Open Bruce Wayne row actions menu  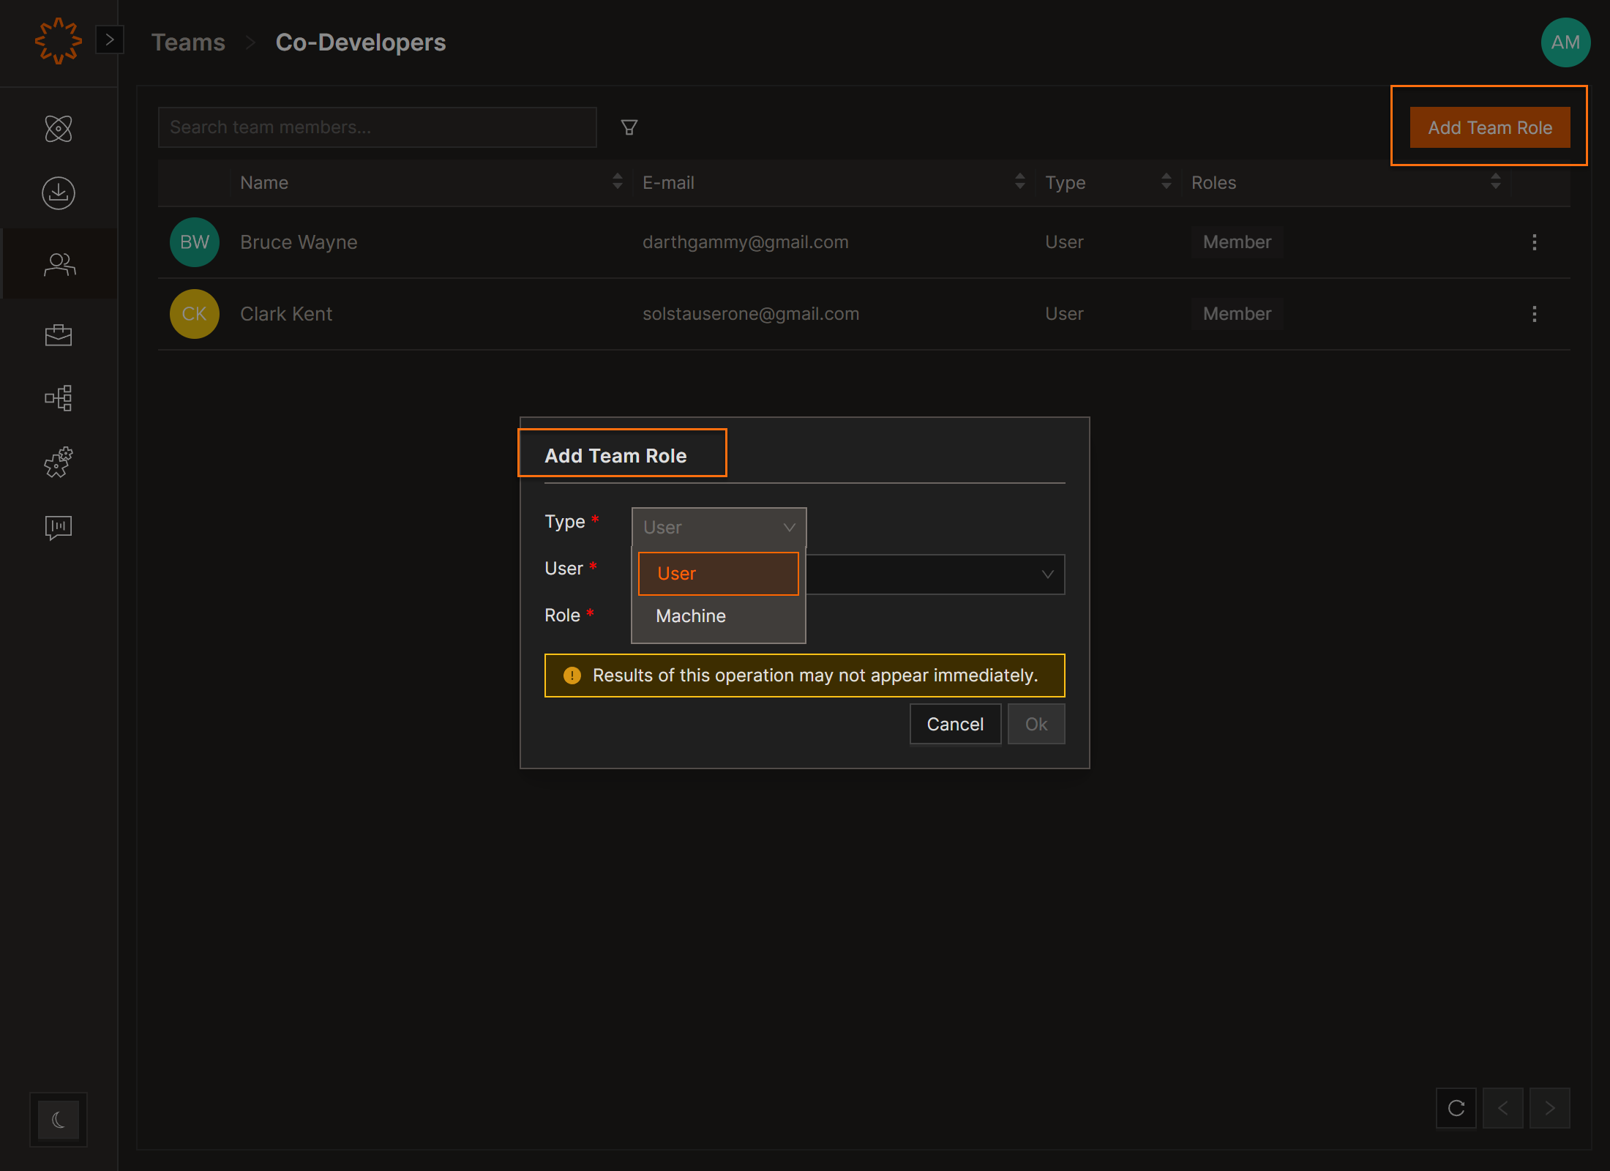click(1534, 242)
